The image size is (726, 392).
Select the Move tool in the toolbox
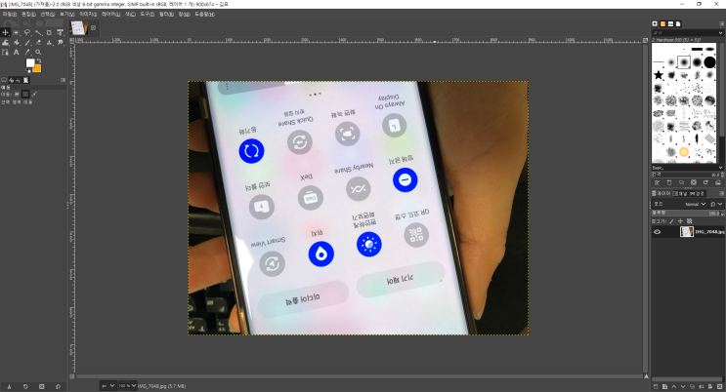[5, 32]
